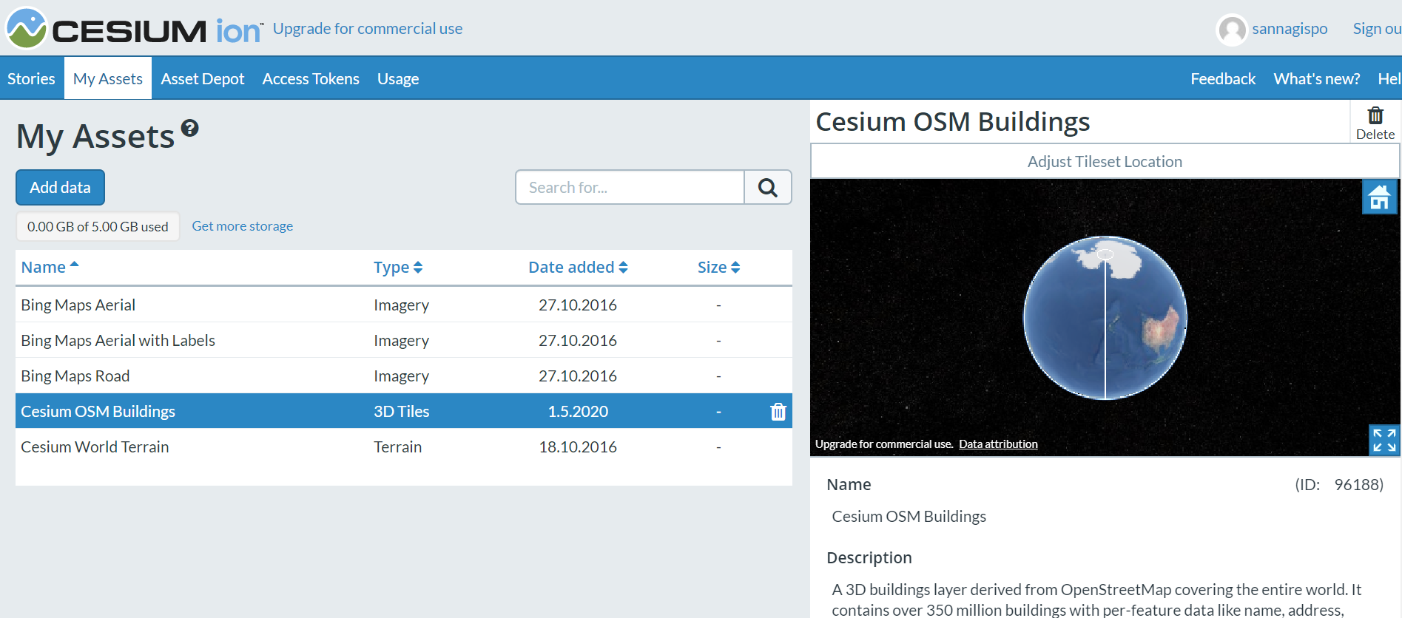Click the Add data button
Screen dimensions: 1402x618
(60, 188)
